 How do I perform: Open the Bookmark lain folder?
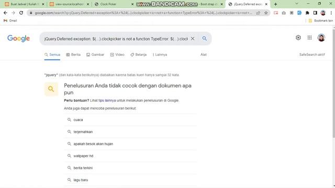(x=321, y=20)
